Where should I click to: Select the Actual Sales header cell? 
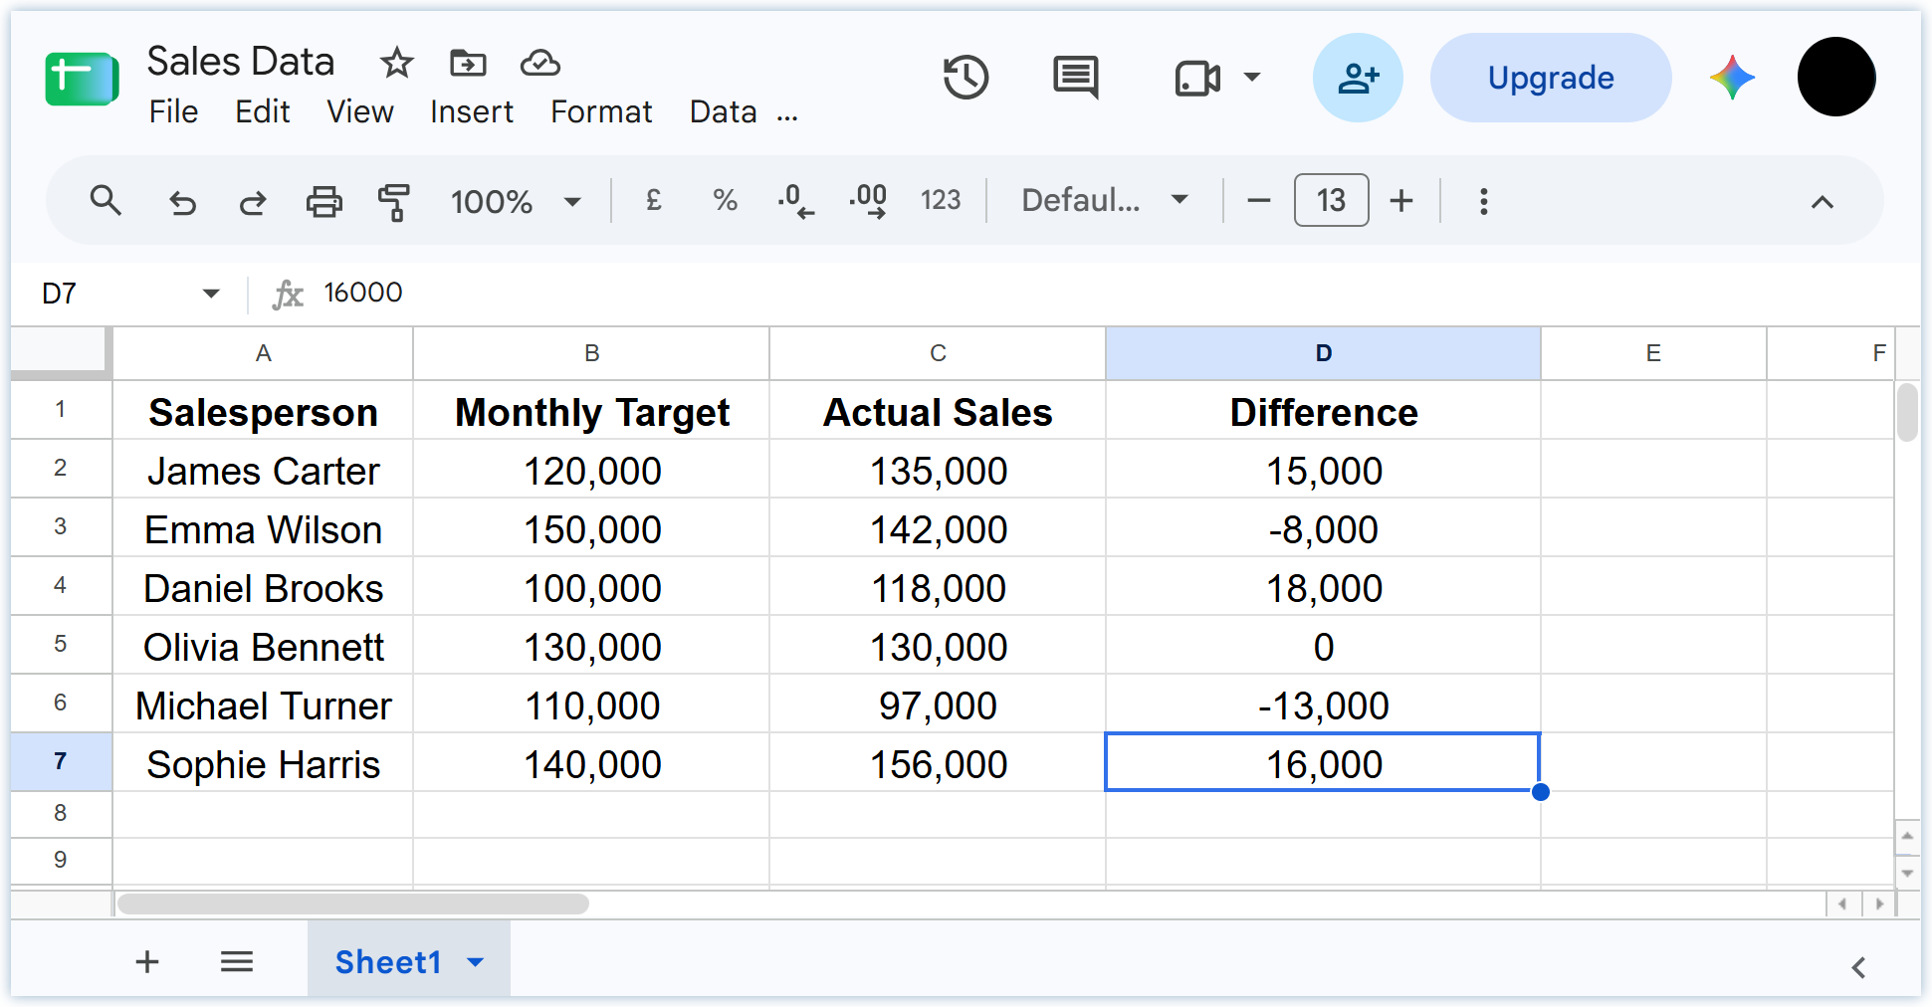click(938, 411)
